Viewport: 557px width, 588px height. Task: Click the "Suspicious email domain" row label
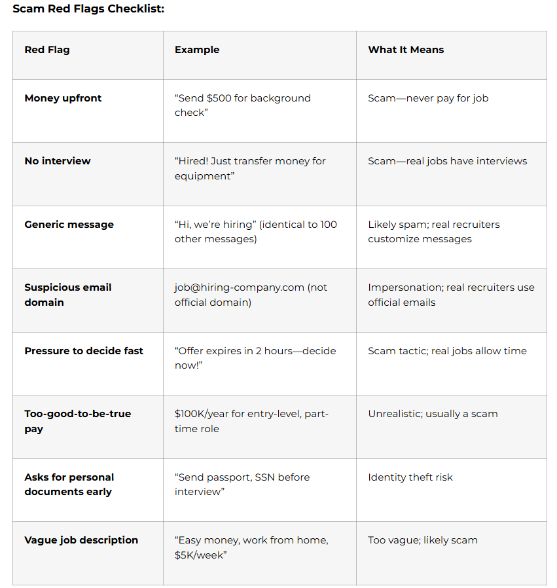(x=68, y=295)
